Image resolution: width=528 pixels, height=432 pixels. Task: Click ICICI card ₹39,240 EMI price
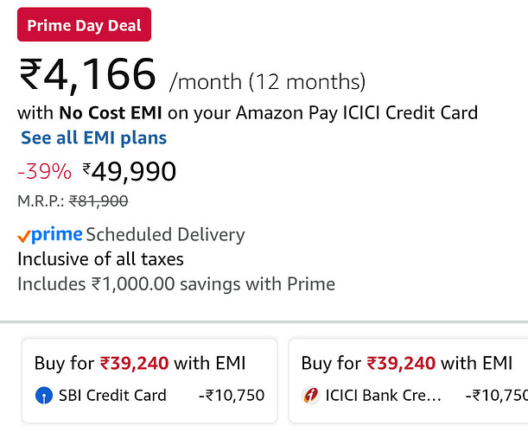401,363
